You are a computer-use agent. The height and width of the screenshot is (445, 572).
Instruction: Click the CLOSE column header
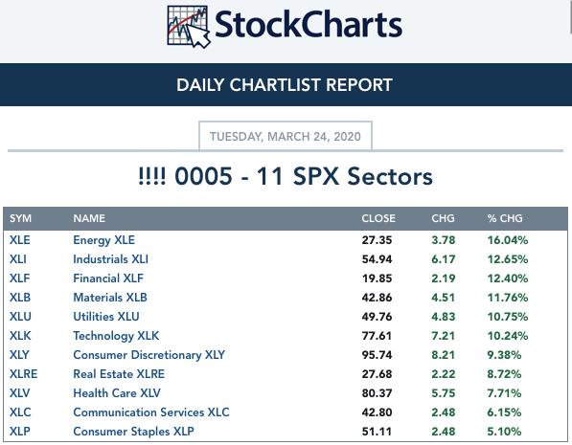point(378,218)
